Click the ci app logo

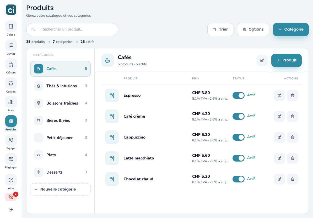[x=11, y=10]
